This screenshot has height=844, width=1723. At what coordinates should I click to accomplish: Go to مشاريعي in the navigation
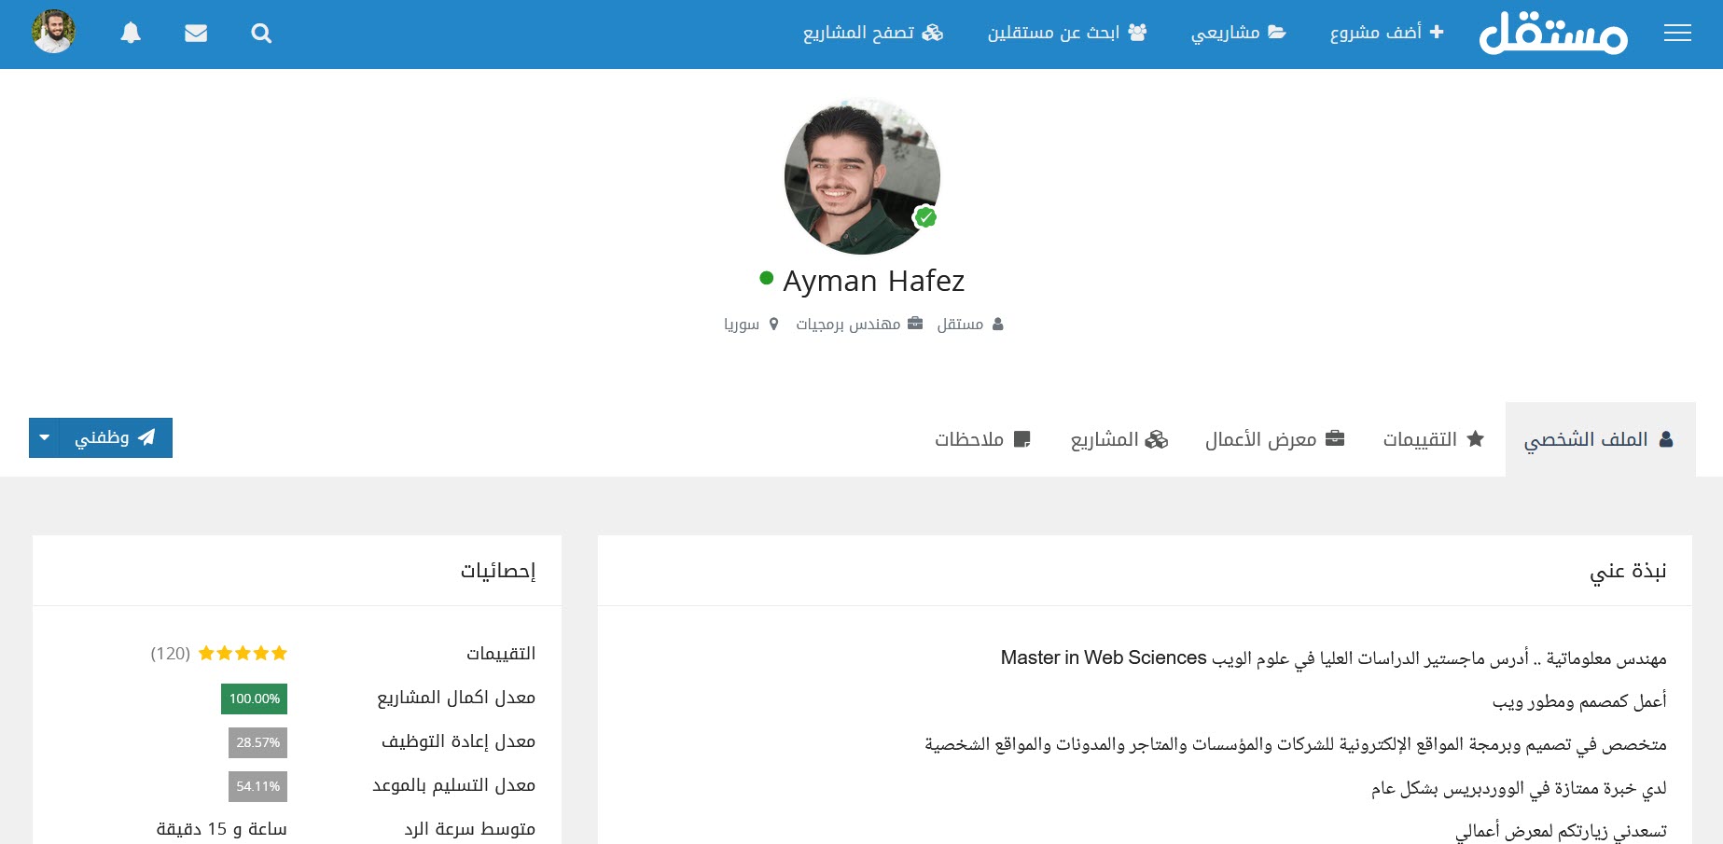[x=1239, y=33]
